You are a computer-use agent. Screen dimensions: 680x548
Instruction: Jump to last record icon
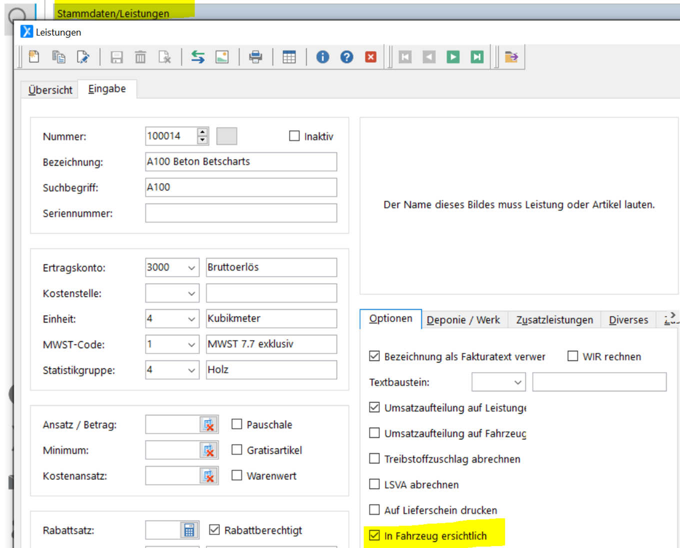coord(477,57)
